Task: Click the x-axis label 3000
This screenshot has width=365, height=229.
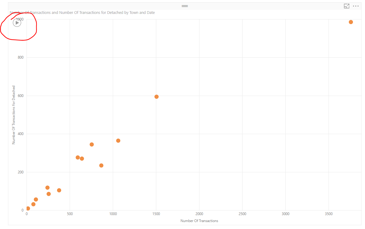Action: tap(286, 214)
